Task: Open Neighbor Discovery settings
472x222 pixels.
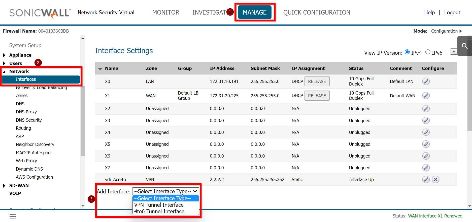Action: [35, 144]
